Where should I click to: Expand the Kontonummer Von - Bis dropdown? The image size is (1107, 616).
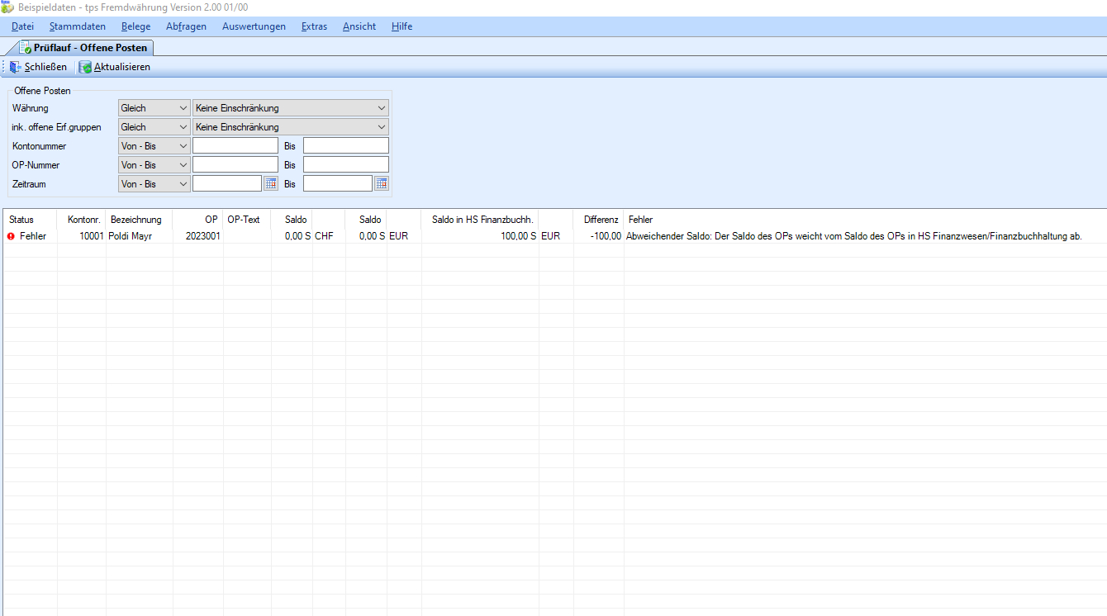coord(154,146)
